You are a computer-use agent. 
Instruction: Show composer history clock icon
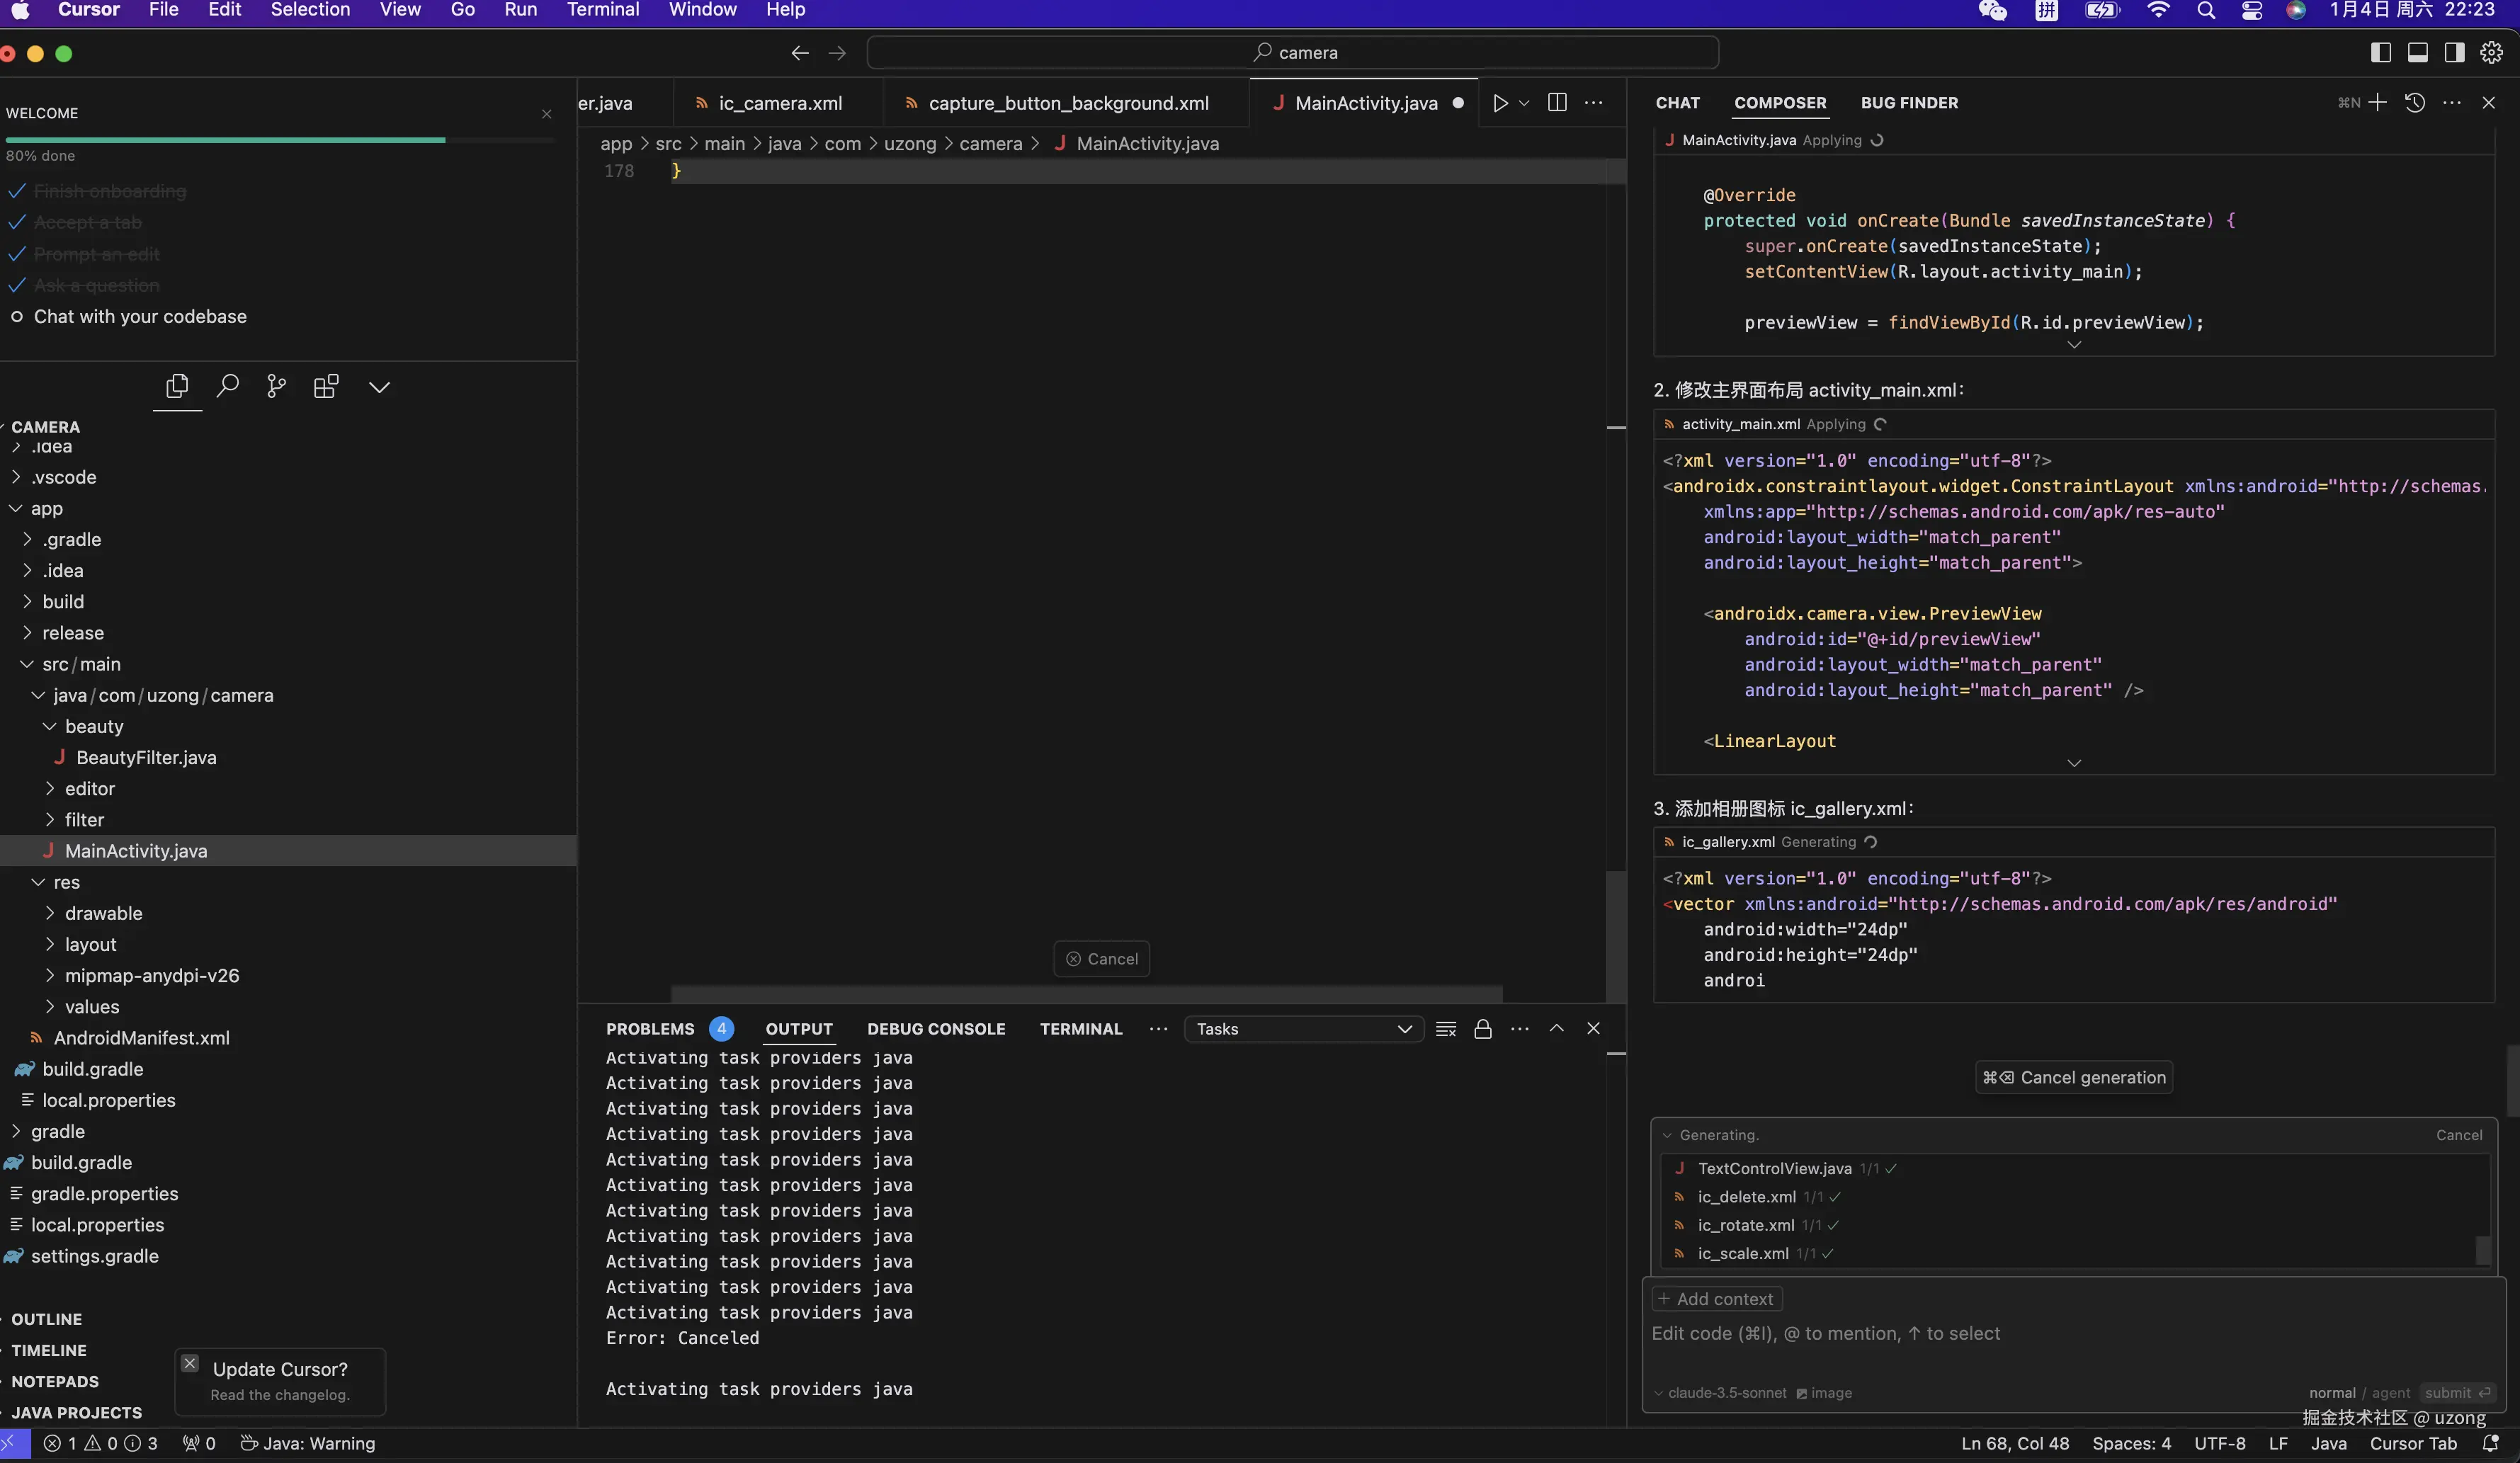pyautogui.click(x=2414, y=103)
